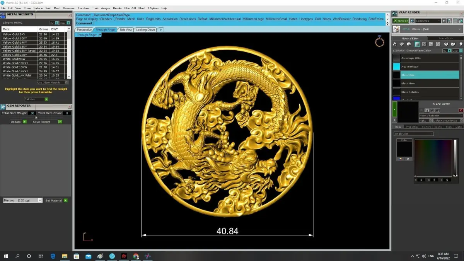Switch to the Material Editor tab
The image size is (464, 261).
point(410,38)
